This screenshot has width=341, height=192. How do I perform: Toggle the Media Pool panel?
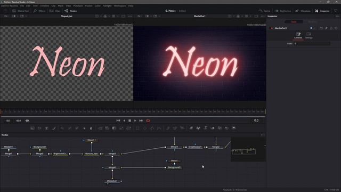click(x=20, y=11)
